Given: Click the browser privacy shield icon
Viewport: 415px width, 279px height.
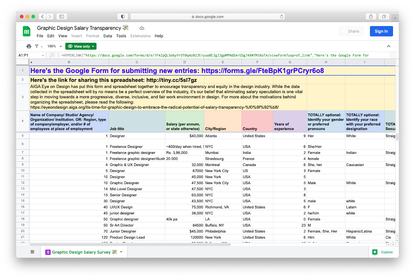Looking at the screenshot, I should click(x=123, y=17).
